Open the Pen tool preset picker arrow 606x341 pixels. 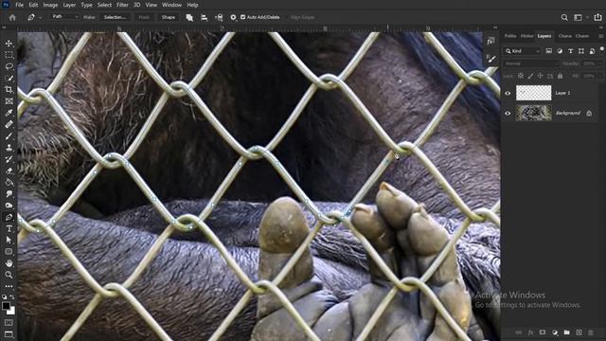pos(40,17)
